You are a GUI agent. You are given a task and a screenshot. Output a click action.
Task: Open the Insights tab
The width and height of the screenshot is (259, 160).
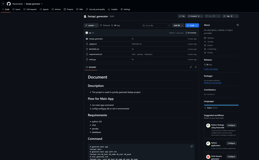click(x=113, y=9)
